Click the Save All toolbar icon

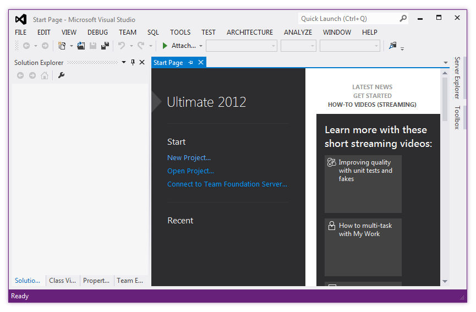105,46
